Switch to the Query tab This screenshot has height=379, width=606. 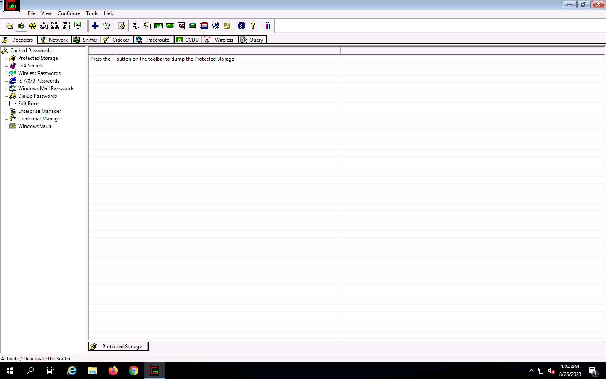tap(252, 40)
